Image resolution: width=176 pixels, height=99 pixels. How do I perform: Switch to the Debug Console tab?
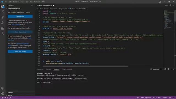[x=67, y=69]
